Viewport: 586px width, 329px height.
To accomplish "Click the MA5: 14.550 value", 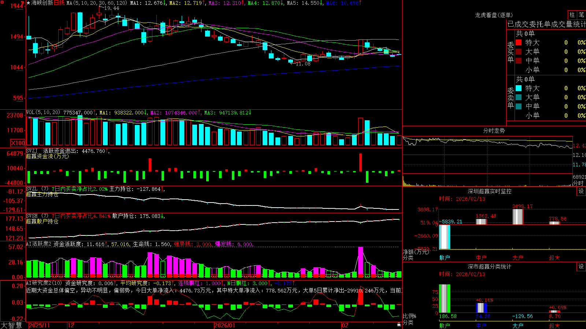I will (304, 3).
